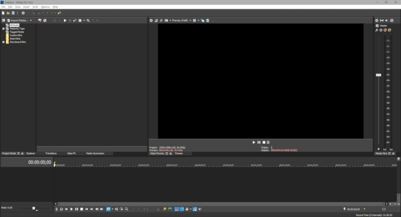Open Master FX icon
401x217 pixels.
click(x=377, y=30)
